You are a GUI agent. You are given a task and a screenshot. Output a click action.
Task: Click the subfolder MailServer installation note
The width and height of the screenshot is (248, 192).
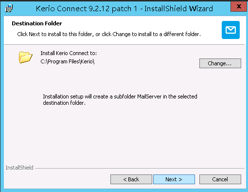tap(120, 99)
